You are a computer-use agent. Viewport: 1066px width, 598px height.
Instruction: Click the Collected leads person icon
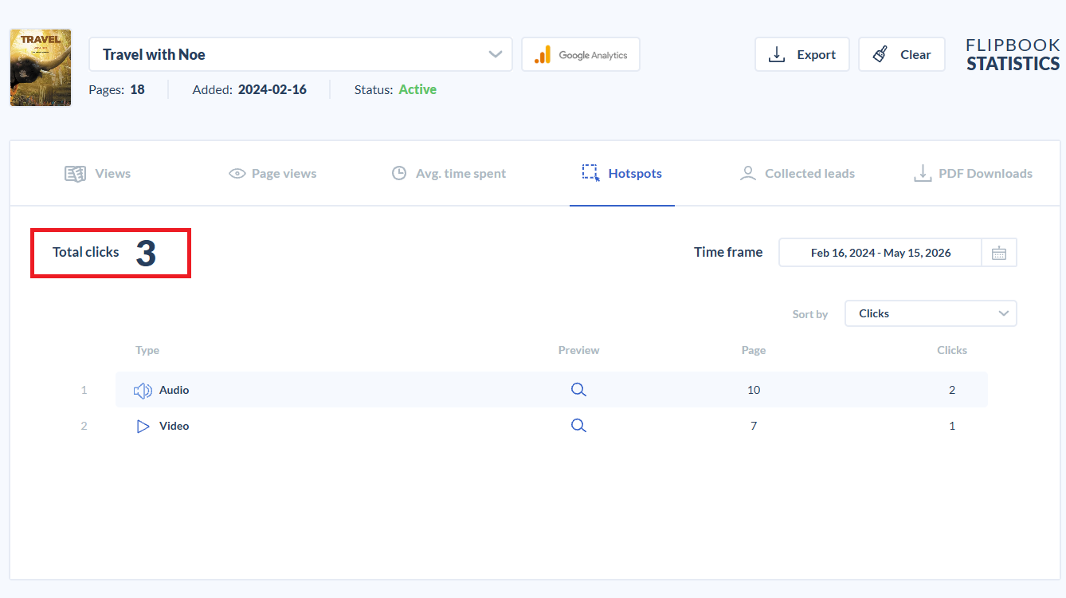[747, 173]
